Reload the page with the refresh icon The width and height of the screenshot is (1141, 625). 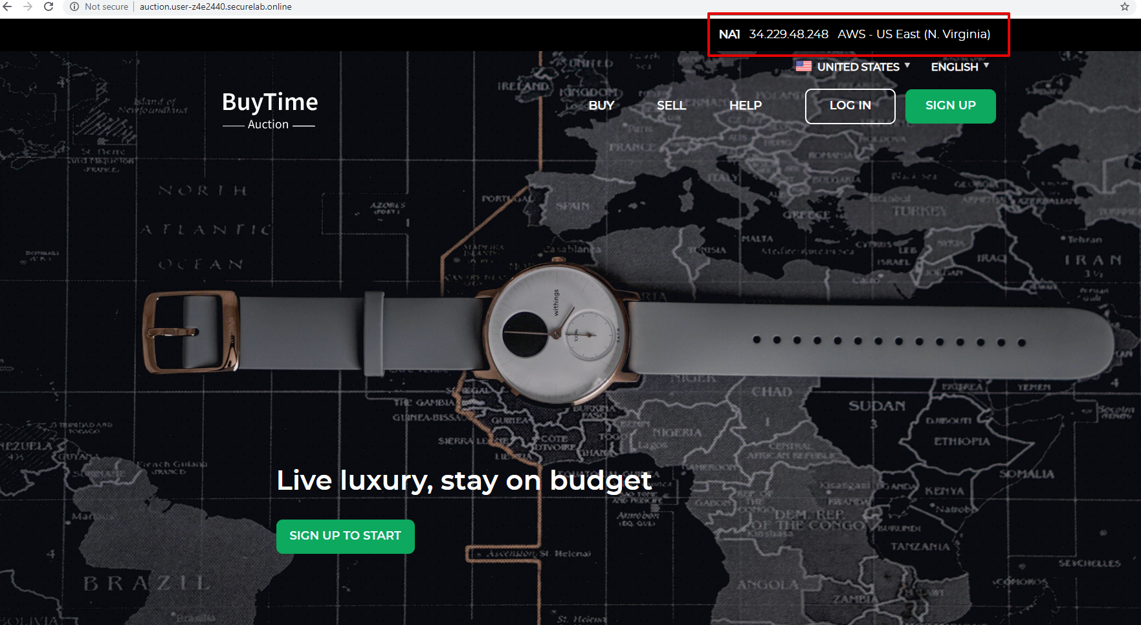point(49,6)
